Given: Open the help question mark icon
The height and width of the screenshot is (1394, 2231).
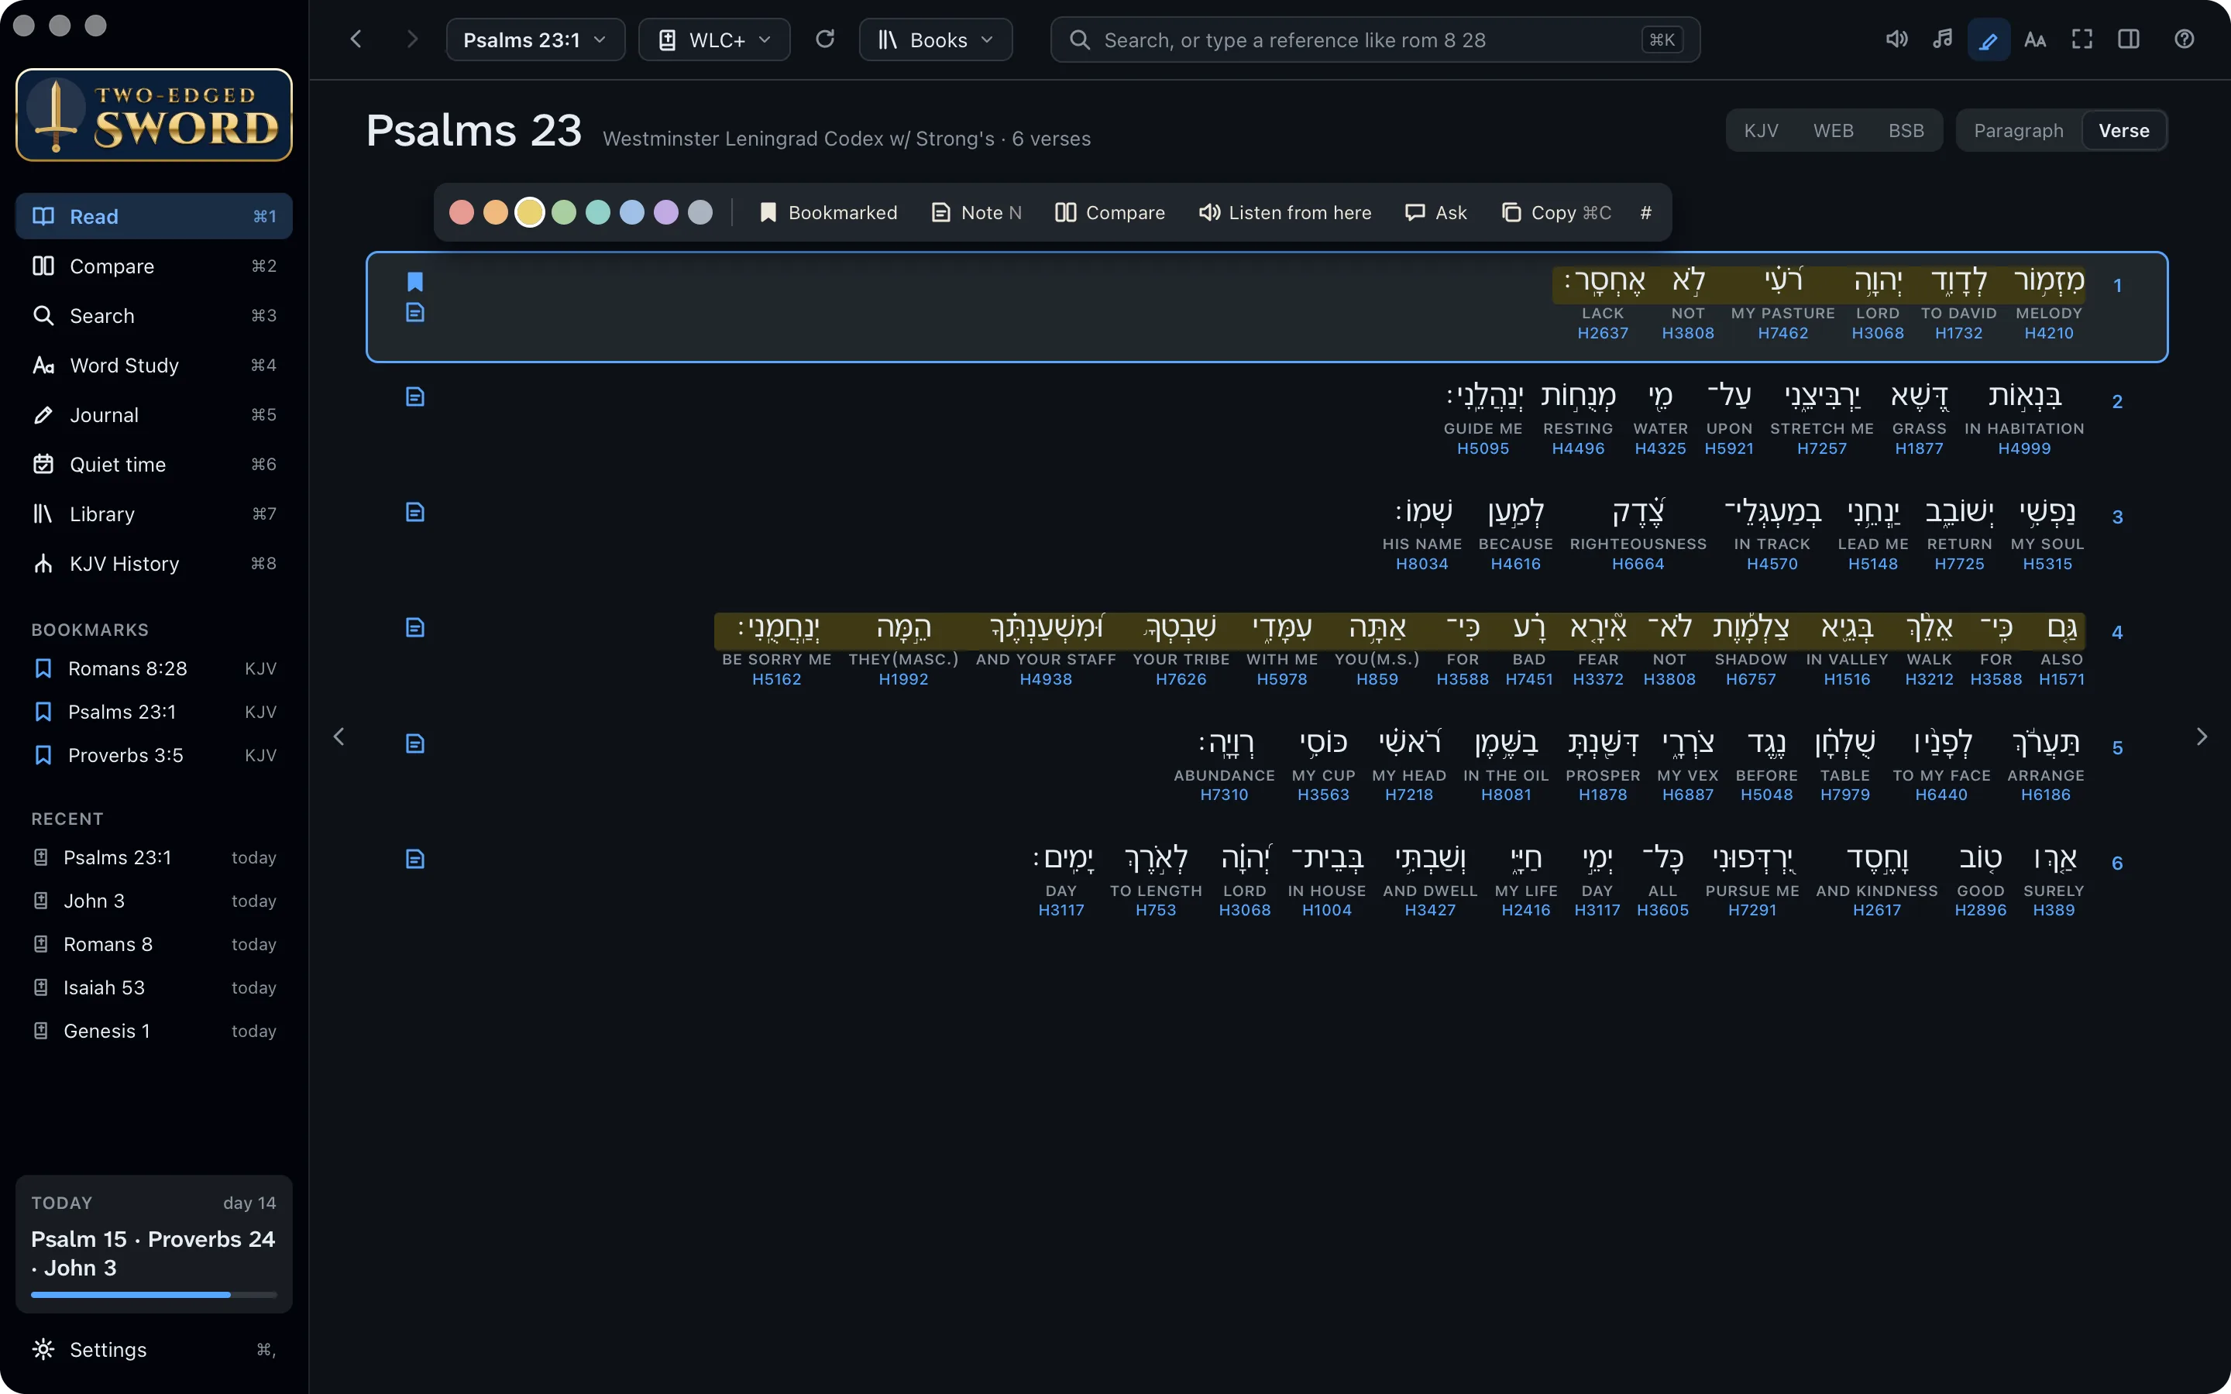Looking at the screenshot, I should tap(2184, 39).
